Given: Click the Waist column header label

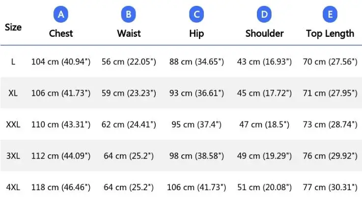Looking at the screenshot, I should click(129, 33).
